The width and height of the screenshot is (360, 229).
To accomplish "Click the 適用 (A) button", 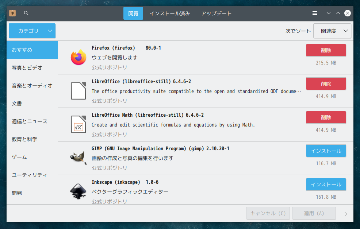I will click(x=314, y=213).
